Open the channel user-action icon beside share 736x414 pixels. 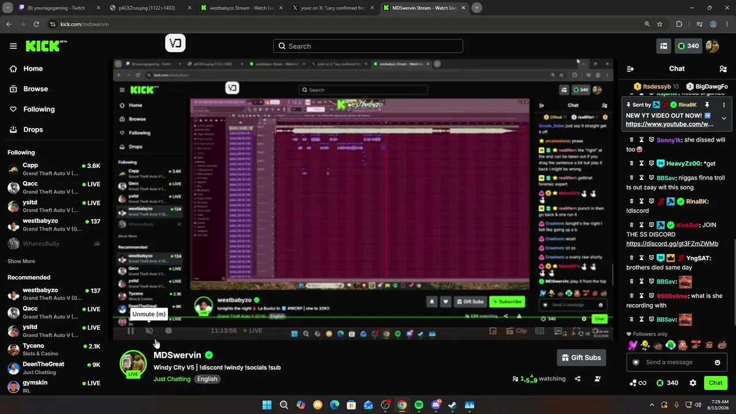(597, 379)
